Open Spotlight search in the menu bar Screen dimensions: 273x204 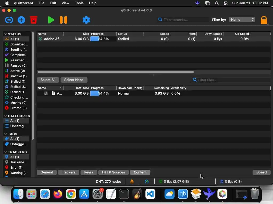point(217,3)
